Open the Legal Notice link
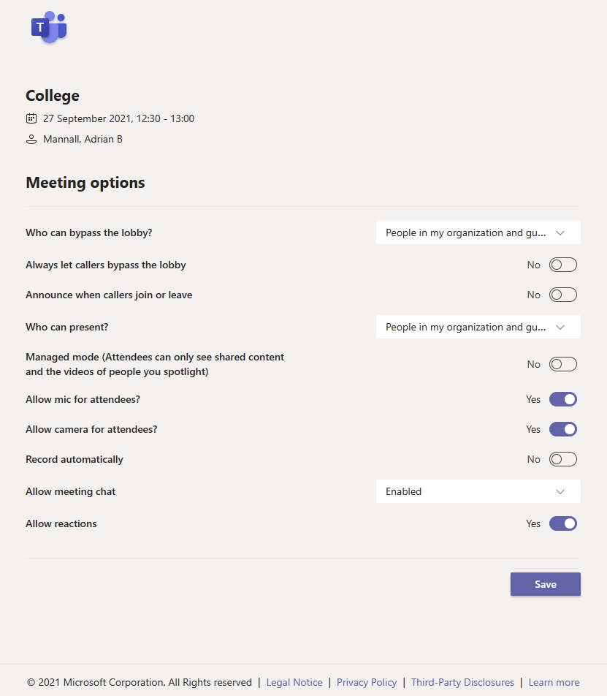The width and height of the screenshot is (607, 696). [x=294, y=682]
